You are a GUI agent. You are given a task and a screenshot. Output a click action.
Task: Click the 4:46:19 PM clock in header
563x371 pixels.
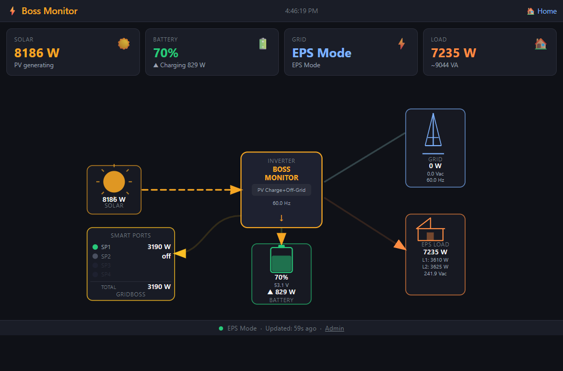coord(301,11)
